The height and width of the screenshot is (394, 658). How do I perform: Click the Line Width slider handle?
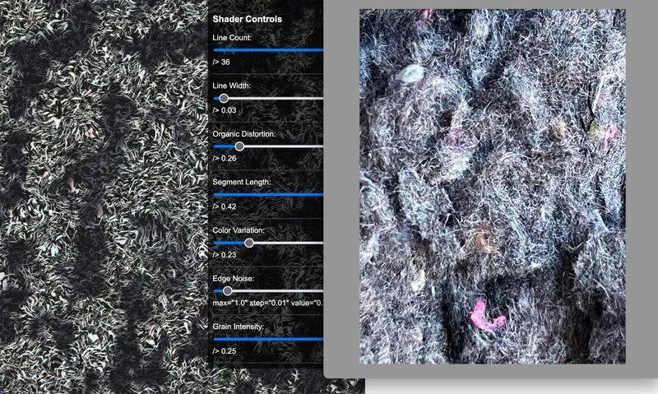[223, 98]
